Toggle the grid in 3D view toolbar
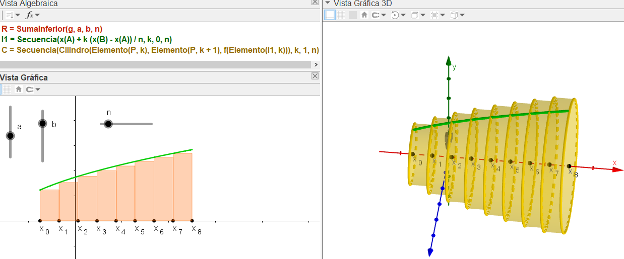Screen dimensions: 624x259 click(341, 15)
